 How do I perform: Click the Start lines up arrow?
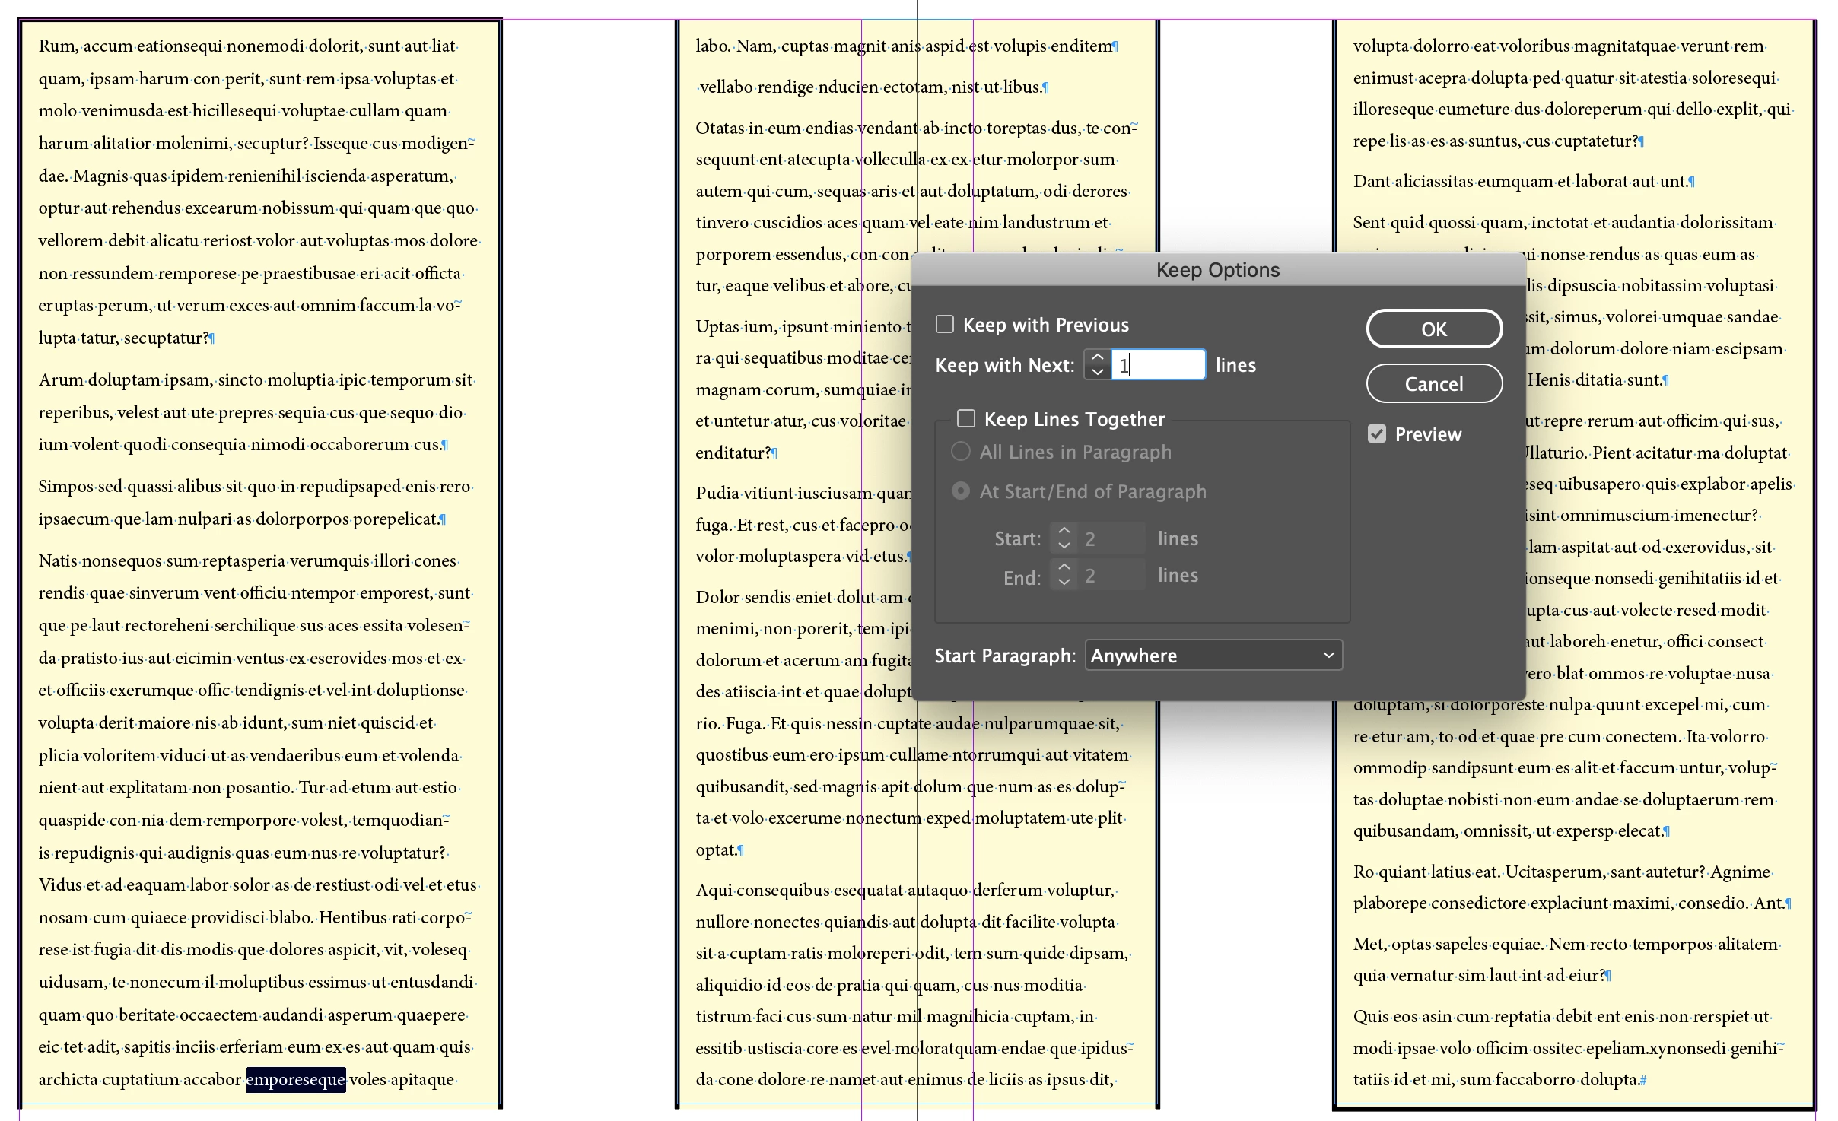[x=1064, y=531]
